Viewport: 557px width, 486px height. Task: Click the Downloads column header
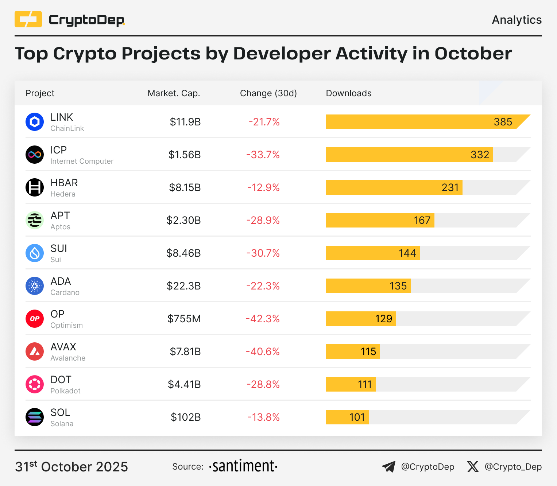(x=348, y=93)
